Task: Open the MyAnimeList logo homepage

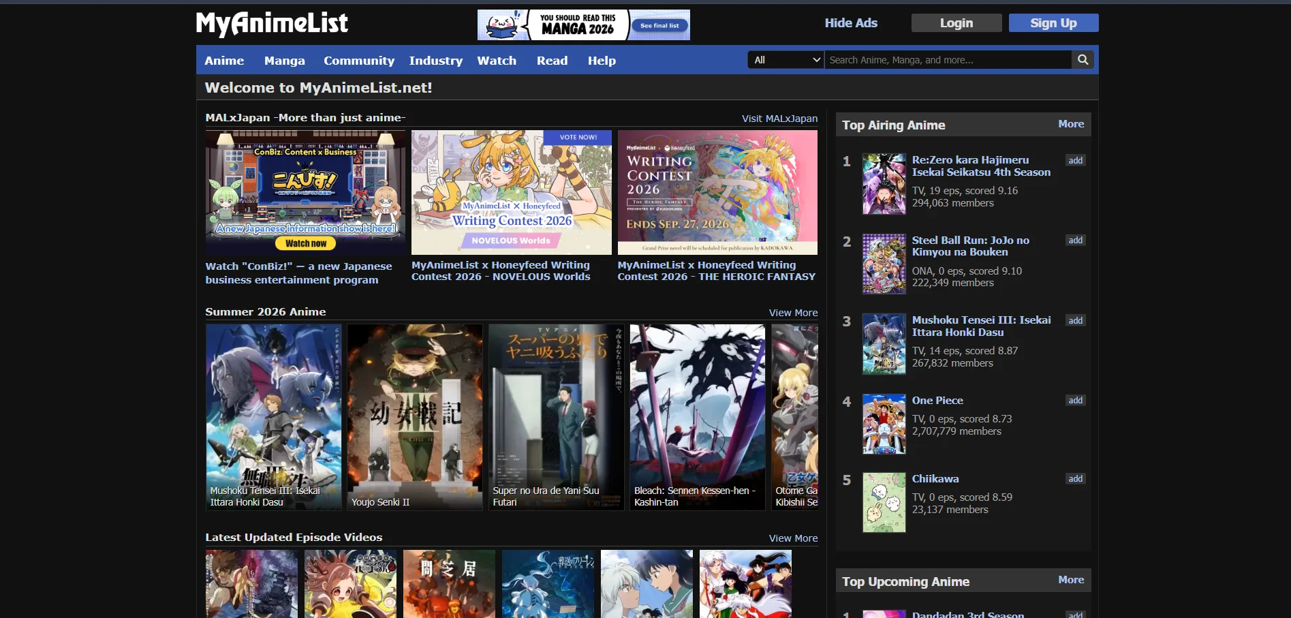Action: click(x=272, y=24)
